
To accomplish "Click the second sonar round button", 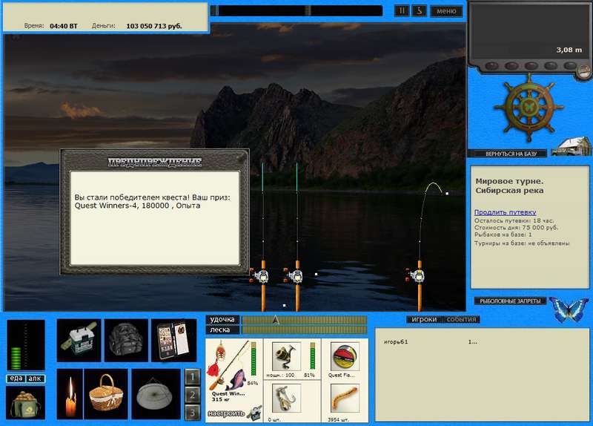I will coord(511,66).
